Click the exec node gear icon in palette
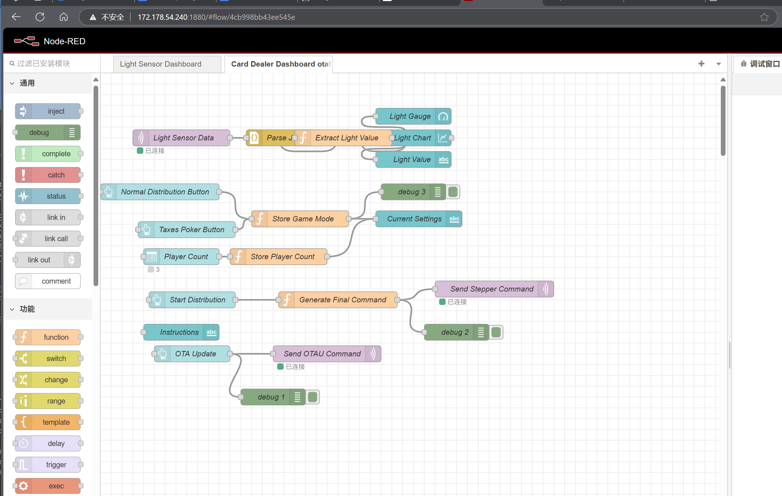Viewport: 782px width, 496px height. (24, 486)
